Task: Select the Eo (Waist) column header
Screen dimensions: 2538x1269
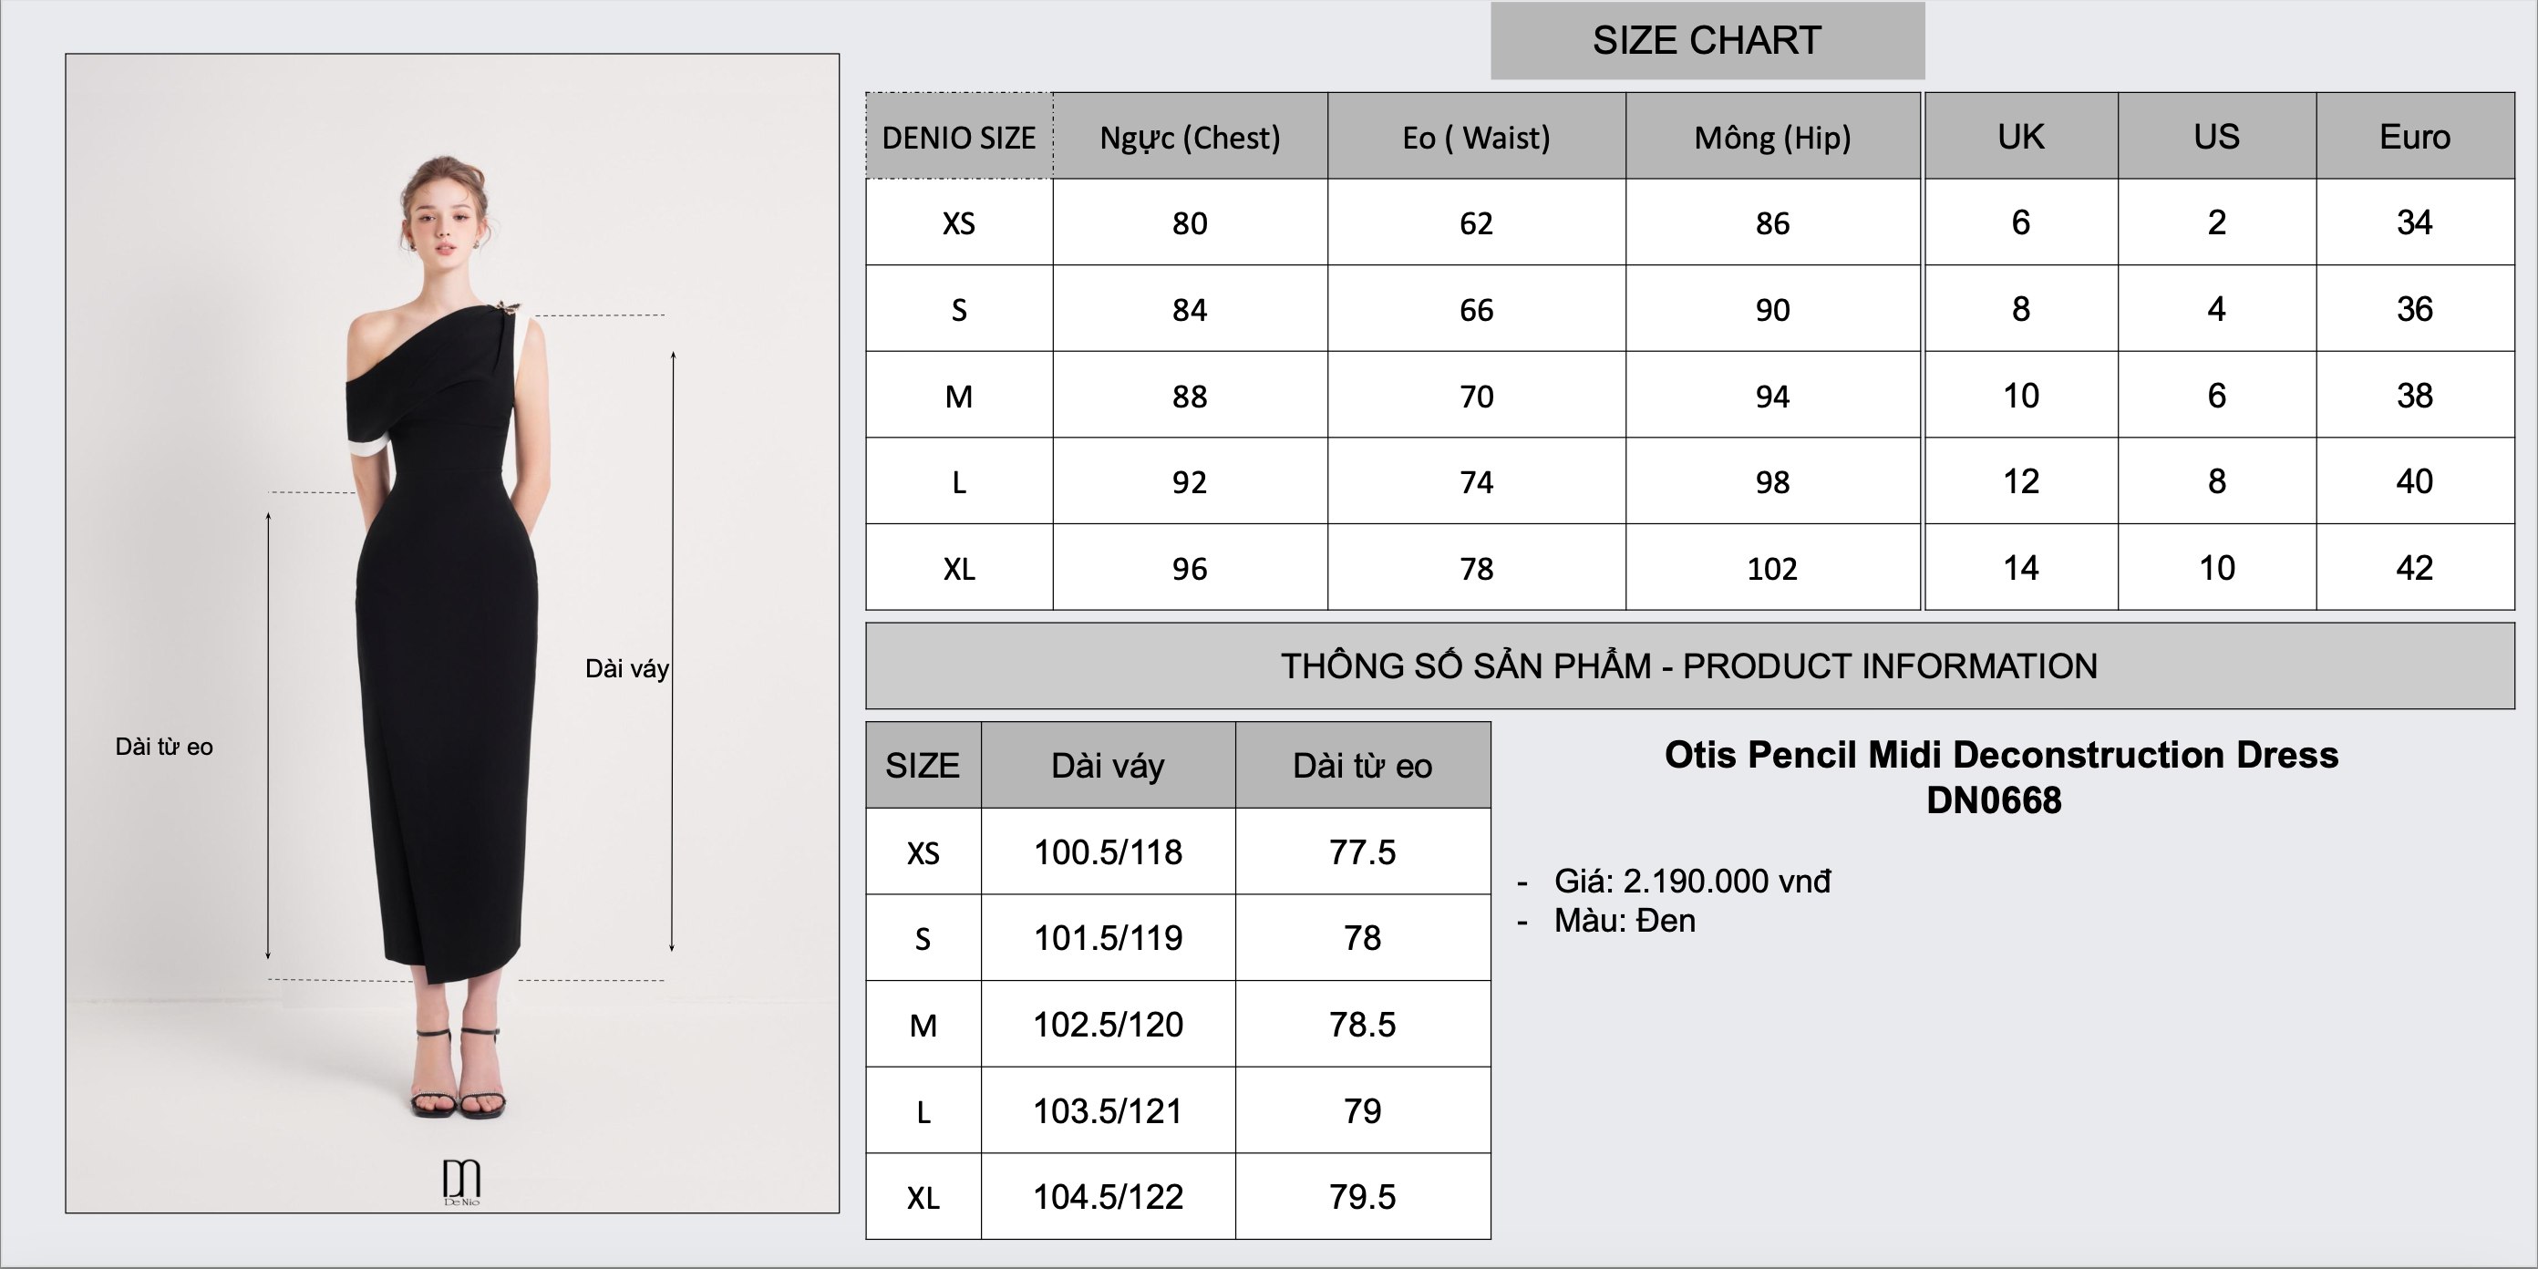Action: pos(1475,137)
